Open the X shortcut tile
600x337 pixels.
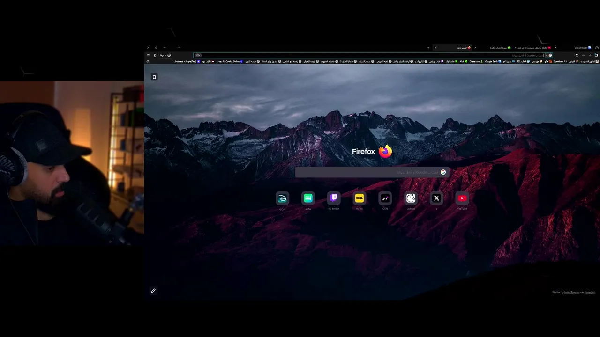436,198
